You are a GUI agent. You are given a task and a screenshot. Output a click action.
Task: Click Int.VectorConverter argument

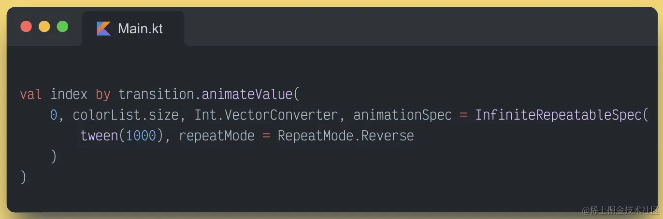[x=266, y=115]
